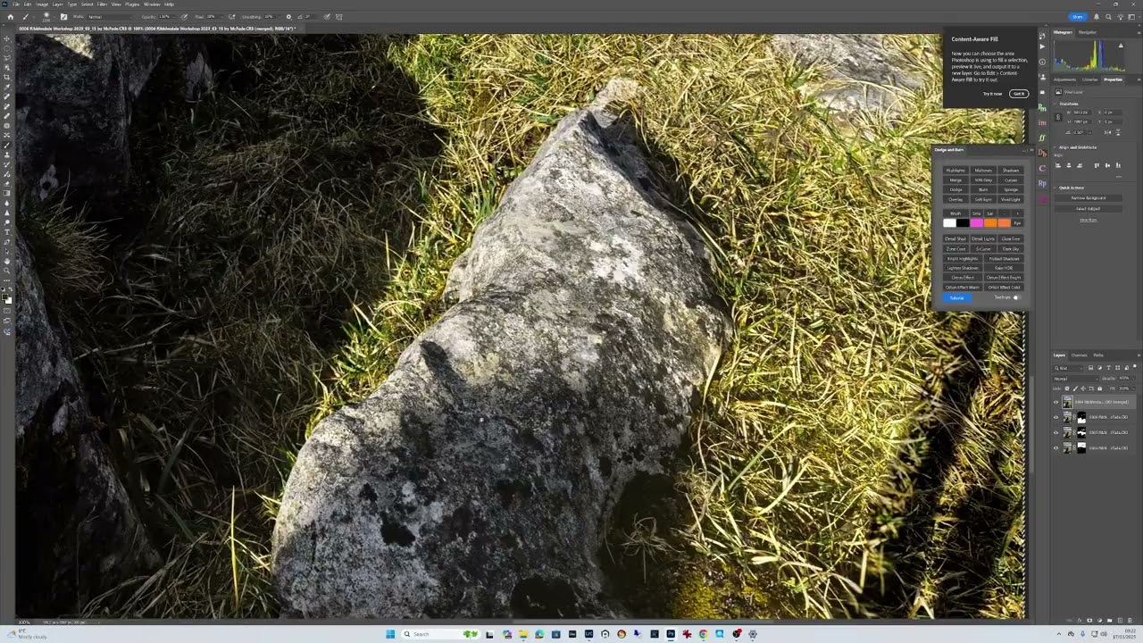Pick the magenta swatch in Dodge and Burn
The width and height of the screenshot is (1143, 643).
tap(977, 223)
